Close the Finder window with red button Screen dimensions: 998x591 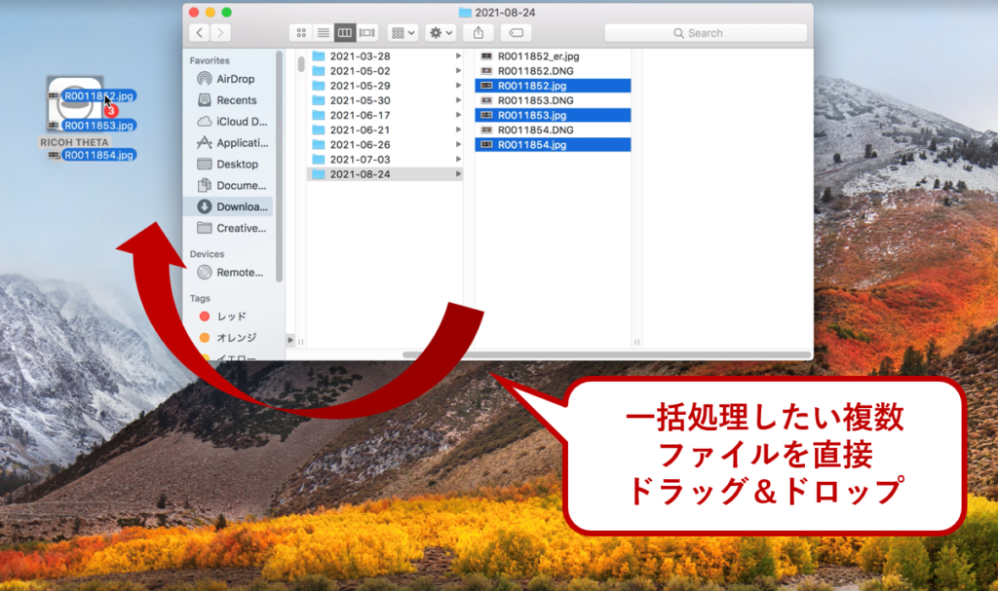tap(194, 12)
